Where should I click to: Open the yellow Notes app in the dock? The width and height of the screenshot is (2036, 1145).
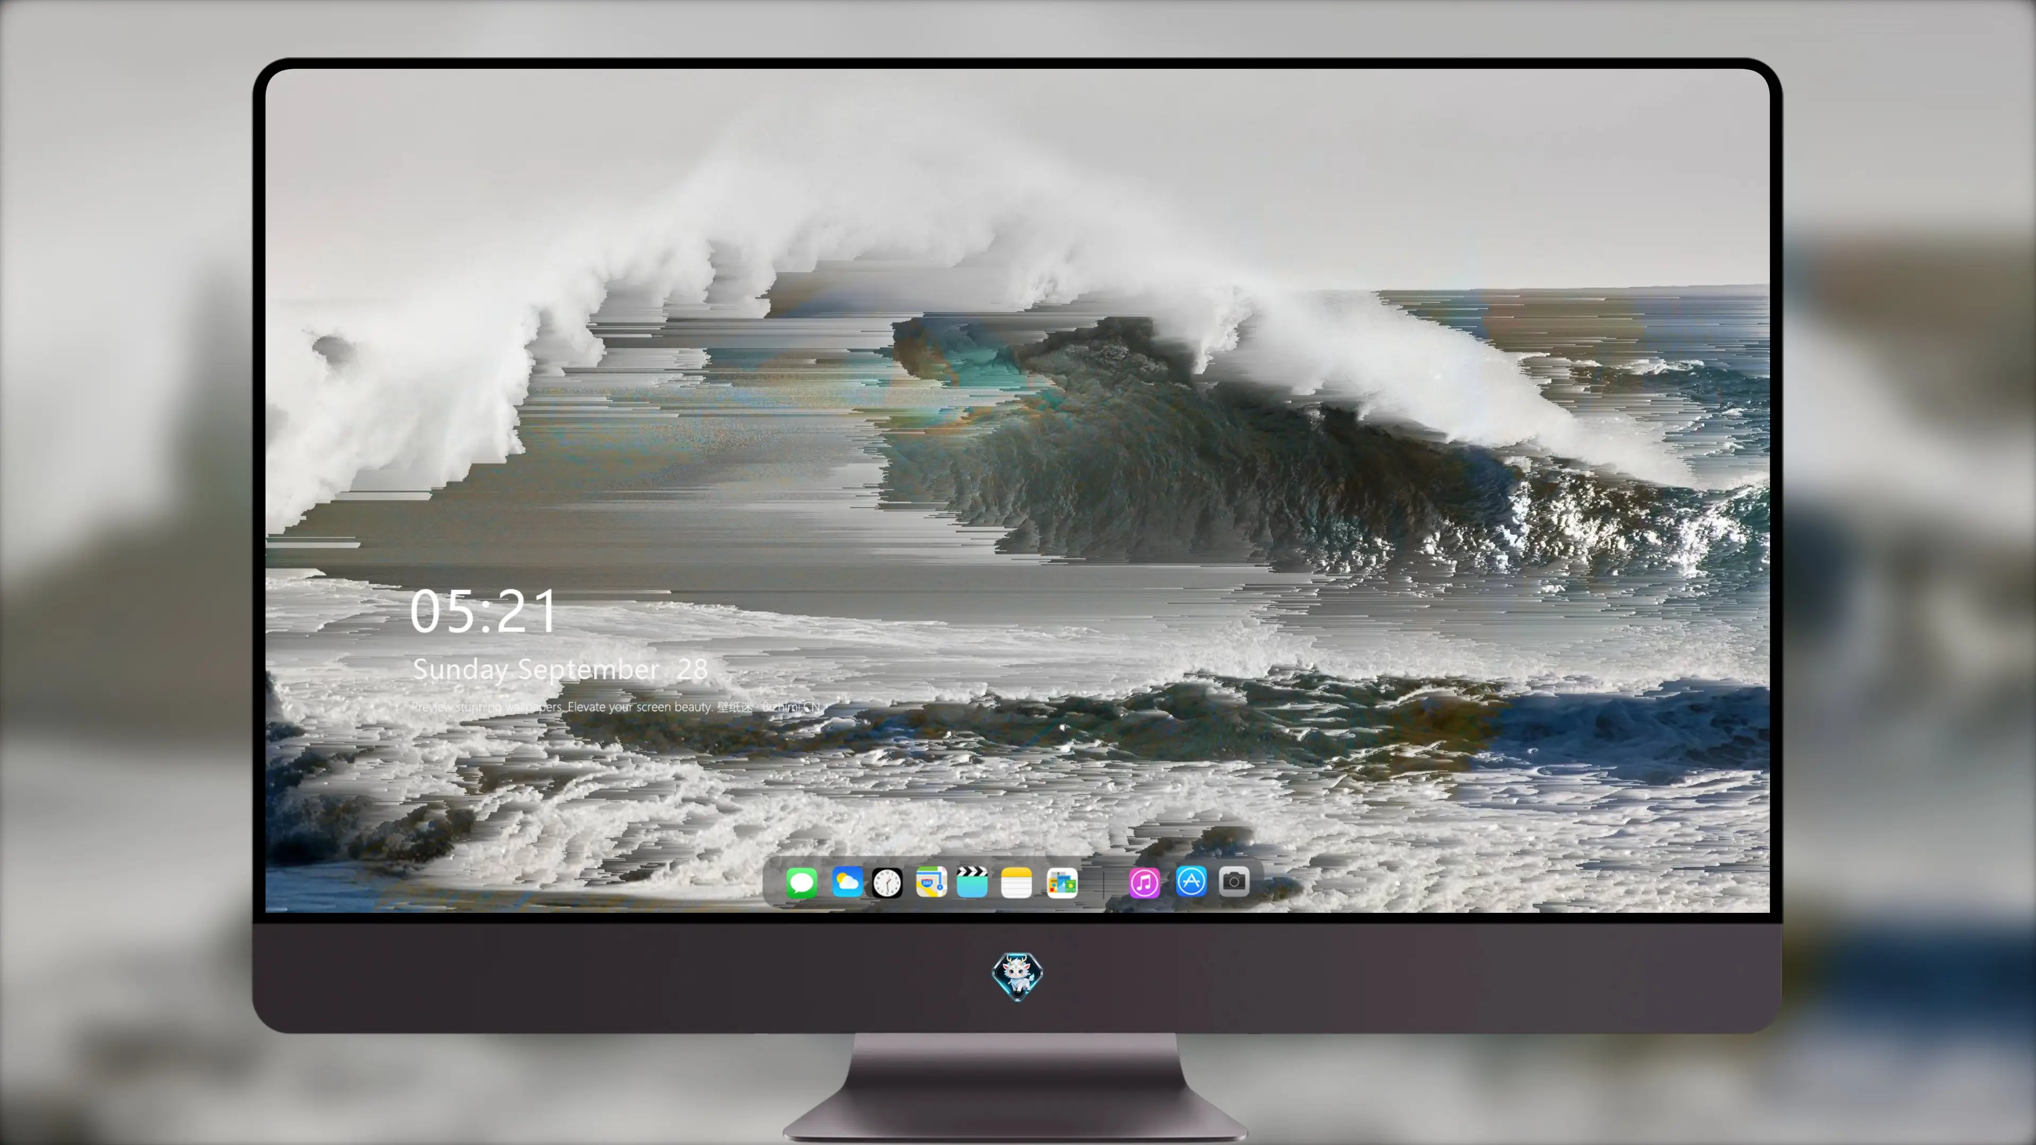[x=1016, y=882]
